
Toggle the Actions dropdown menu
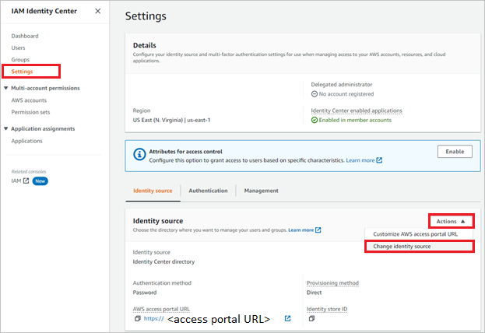(451, 222)
